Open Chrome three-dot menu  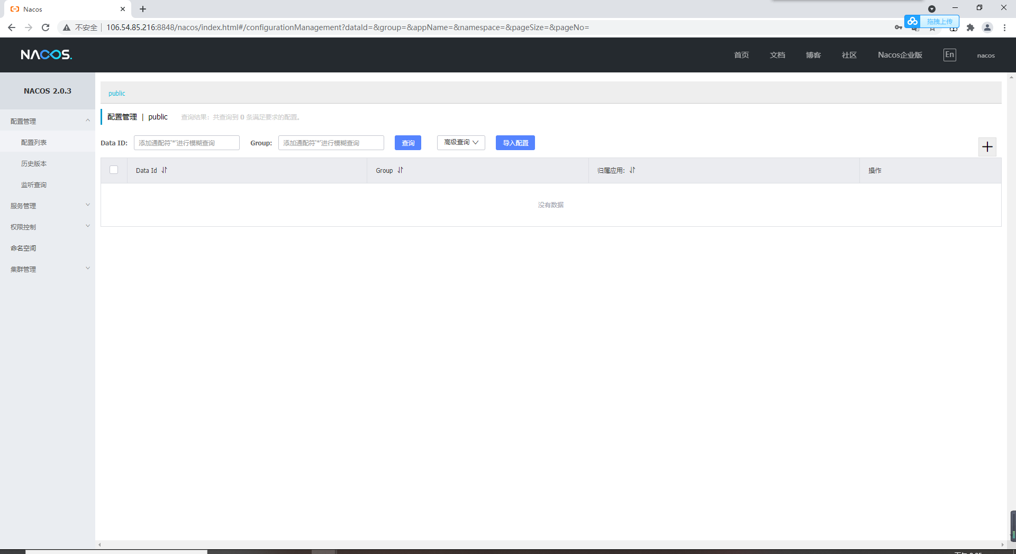point(1004,27)
